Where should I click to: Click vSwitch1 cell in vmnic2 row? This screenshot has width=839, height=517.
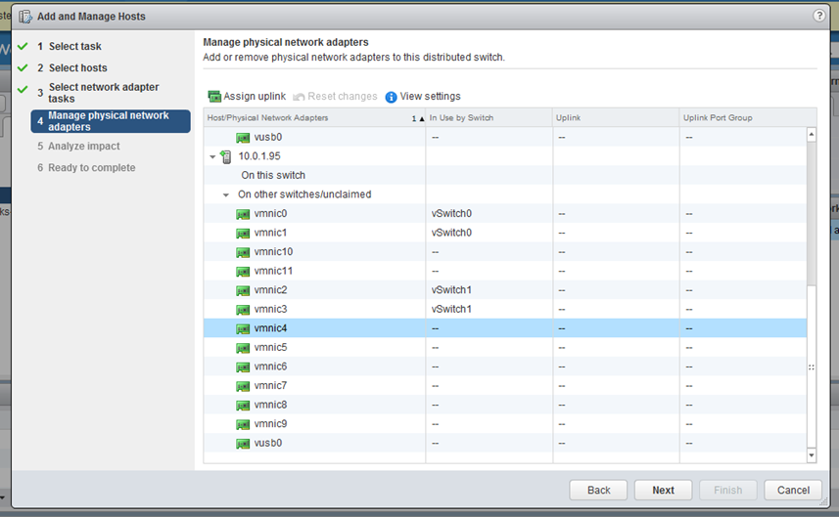click(451, 290)
